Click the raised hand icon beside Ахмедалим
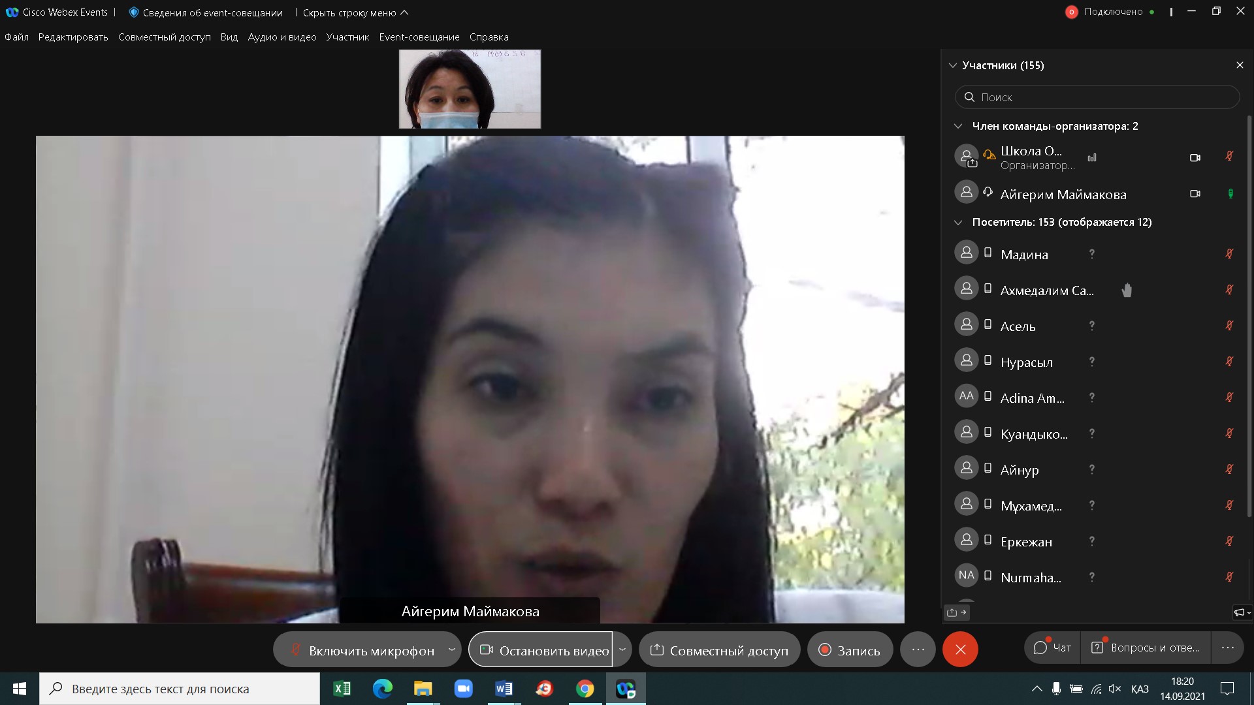The image size is (1254, 705). tap(1127, 290)
